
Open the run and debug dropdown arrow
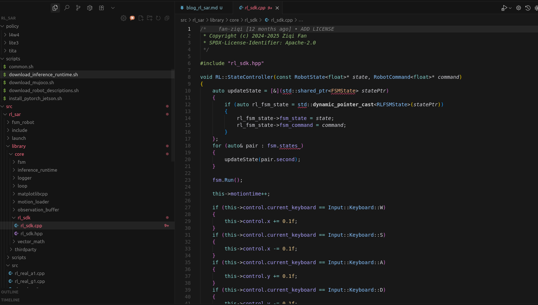pyautogui.click(x=510, y=8)
